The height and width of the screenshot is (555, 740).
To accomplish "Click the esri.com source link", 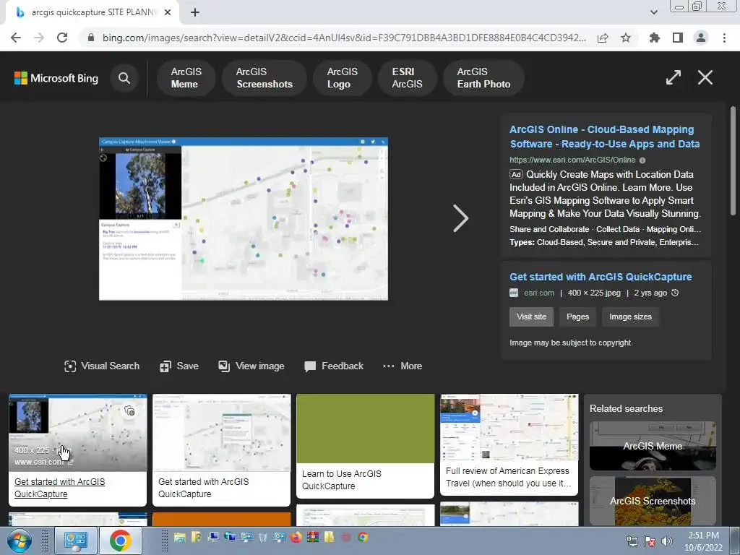I will coord(539,293).
